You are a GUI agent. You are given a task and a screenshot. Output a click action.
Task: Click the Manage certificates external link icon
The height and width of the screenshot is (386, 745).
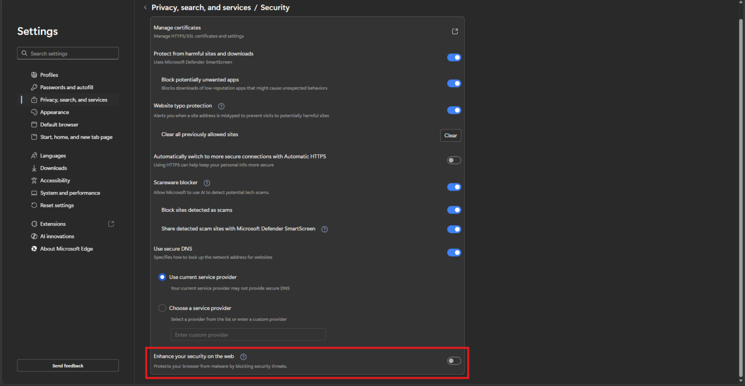click(x=455, y=32)
